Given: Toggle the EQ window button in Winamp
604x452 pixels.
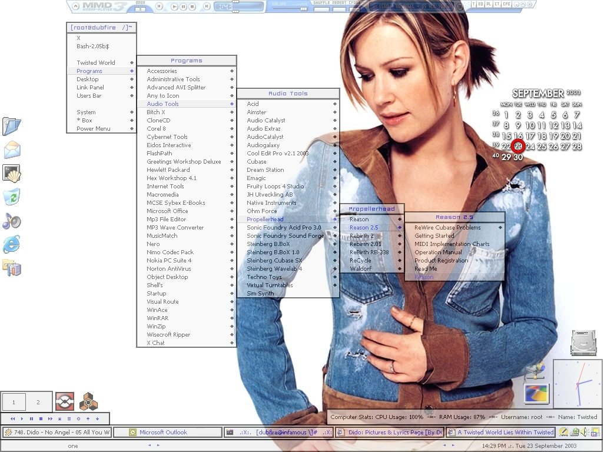Looking at the screenshot, I should 481,4.
